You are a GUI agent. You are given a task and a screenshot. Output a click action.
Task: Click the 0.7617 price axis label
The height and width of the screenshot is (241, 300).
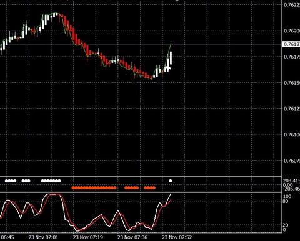292,57
